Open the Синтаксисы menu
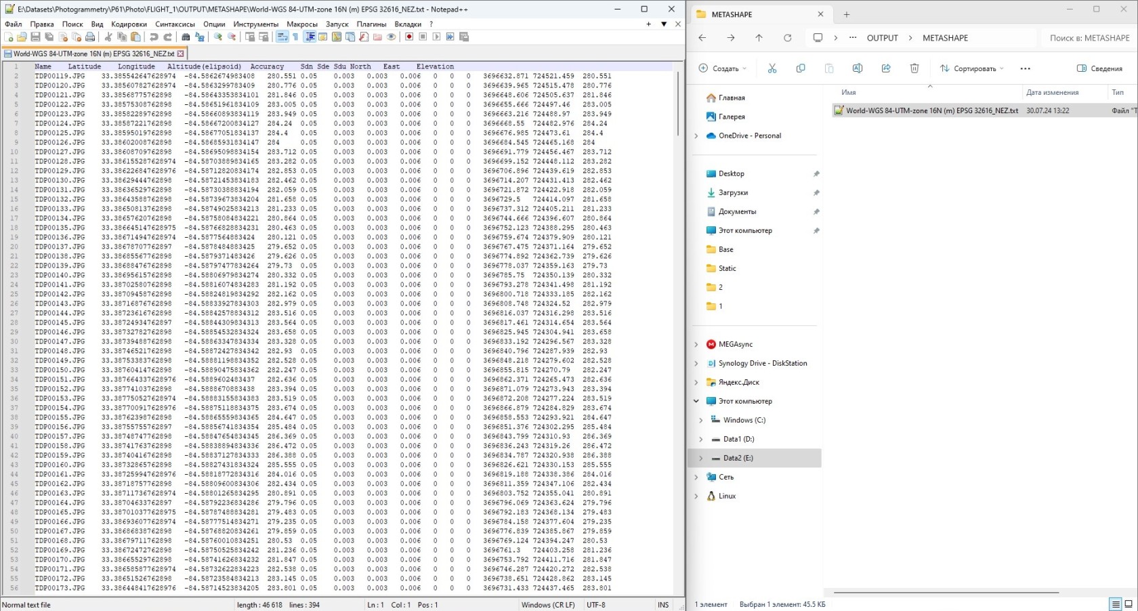1138x611 pixels. [x=175, y=24]
